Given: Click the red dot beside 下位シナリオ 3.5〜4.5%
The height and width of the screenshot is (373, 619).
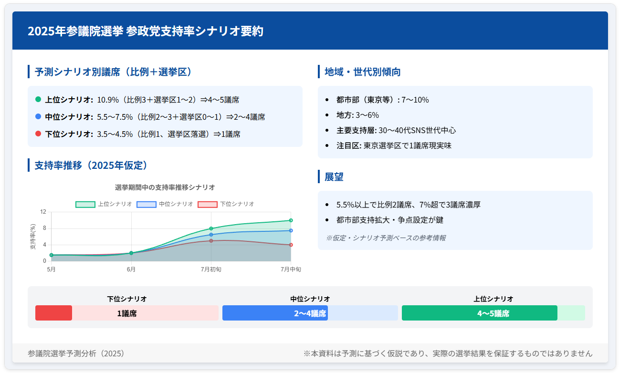Looking at the screenshot, I should coord(38,134).
